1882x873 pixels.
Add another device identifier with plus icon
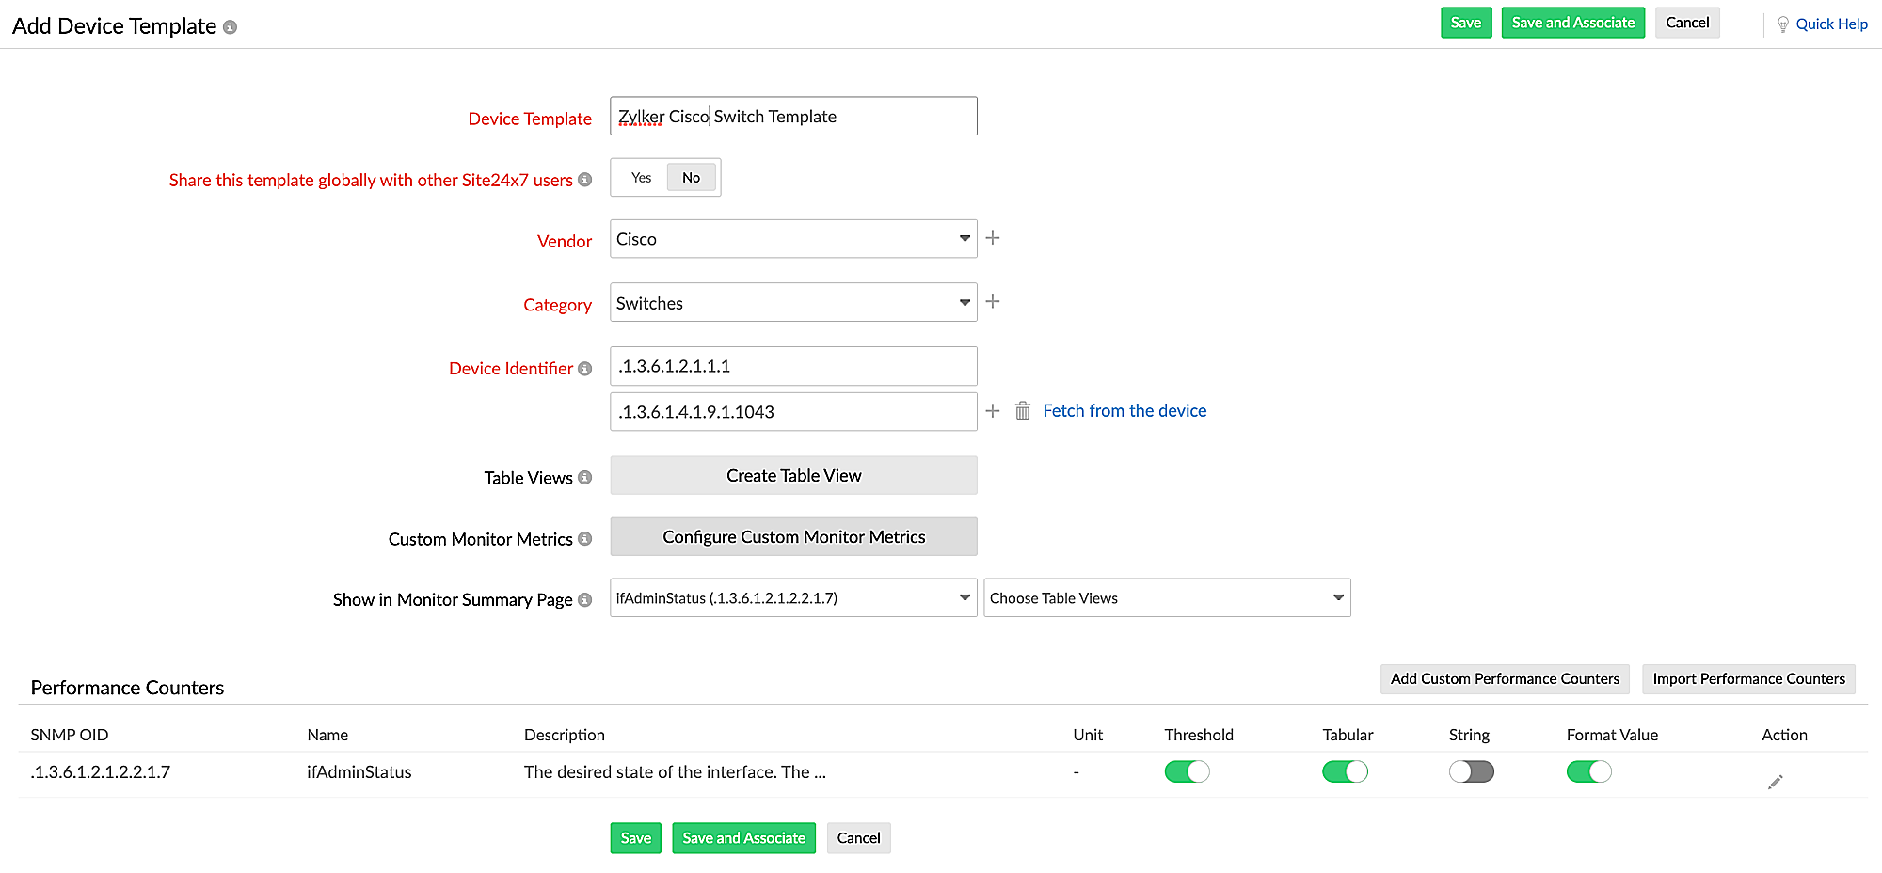click(x=992, y=411)
